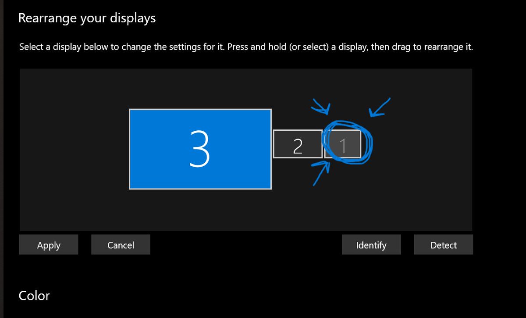Click the 'Rearrange your displays' heading
The height and width of the screenshot is (318, 526).
click(87, 18)
